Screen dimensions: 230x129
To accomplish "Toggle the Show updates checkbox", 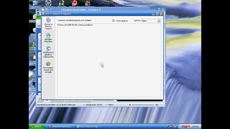I will coord(114,21).
